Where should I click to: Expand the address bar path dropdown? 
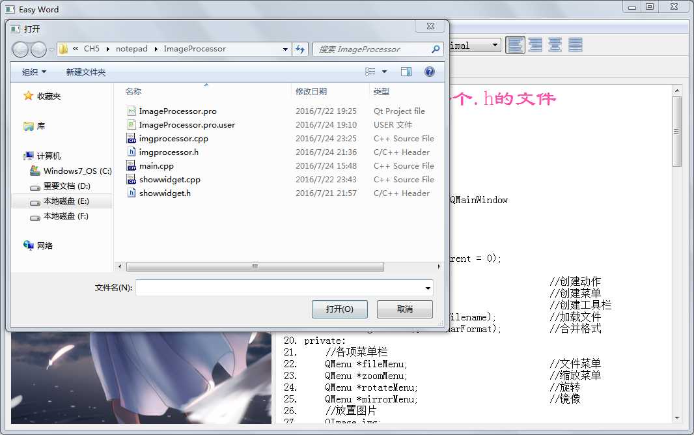(286, 49)
